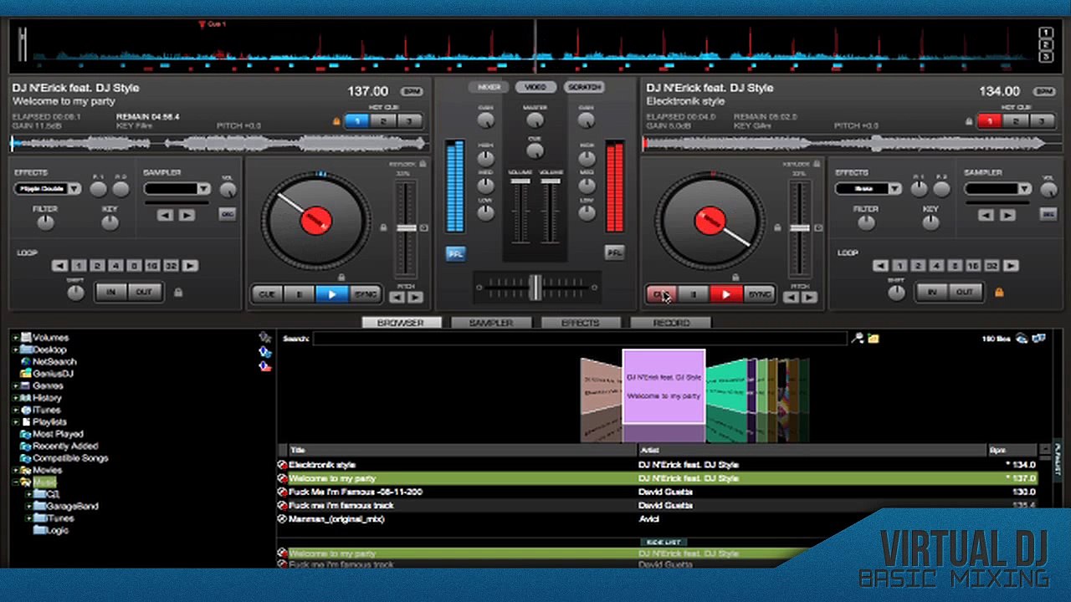
Task: Nudge right deck pitch up arrow
Action: click(809, 297)
